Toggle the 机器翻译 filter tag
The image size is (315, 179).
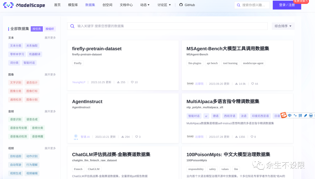(35, 54)
